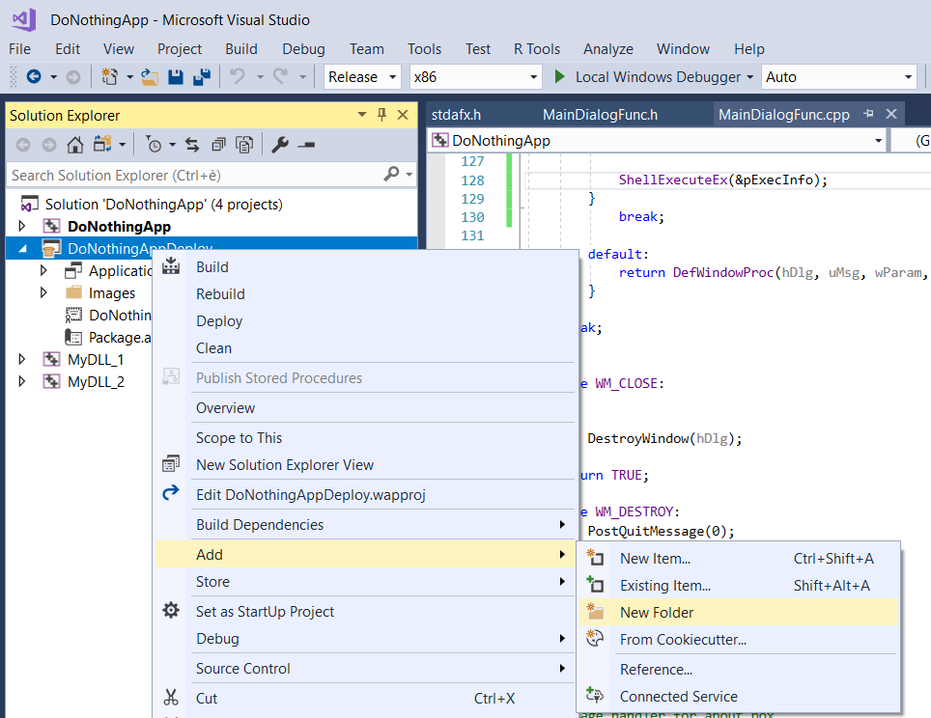Choose New Solution Explorer View
This screenshot has height=718, width=931.
tap(365, 464)
